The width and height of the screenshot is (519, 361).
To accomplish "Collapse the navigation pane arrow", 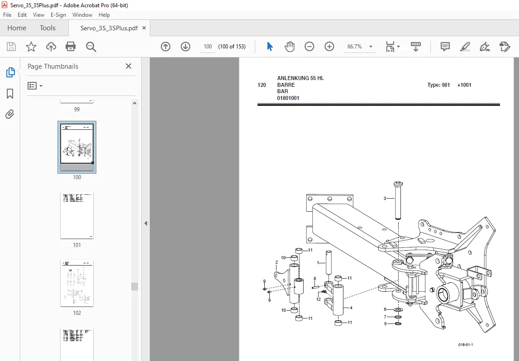I will click(x=146, y=223).
